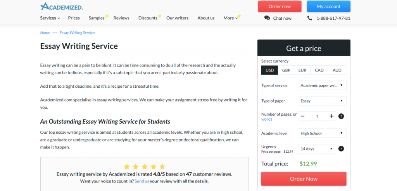
Task: Open the Type of service dropdown
Action: pyautogui.click(x=322, y=85)
